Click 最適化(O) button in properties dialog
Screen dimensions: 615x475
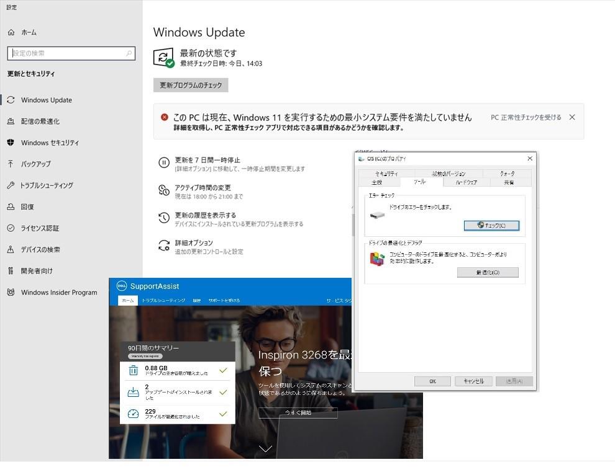point(488,272)
